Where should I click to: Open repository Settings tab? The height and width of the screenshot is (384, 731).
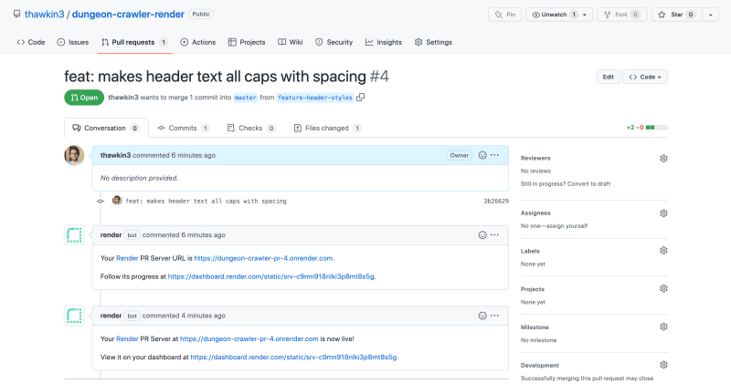click(x=433, y=42)
